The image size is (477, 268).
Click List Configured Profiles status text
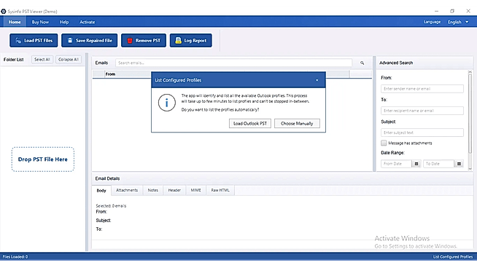[453, 257]
